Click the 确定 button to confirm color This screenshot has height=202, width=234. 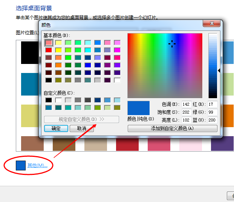point(56,128)
